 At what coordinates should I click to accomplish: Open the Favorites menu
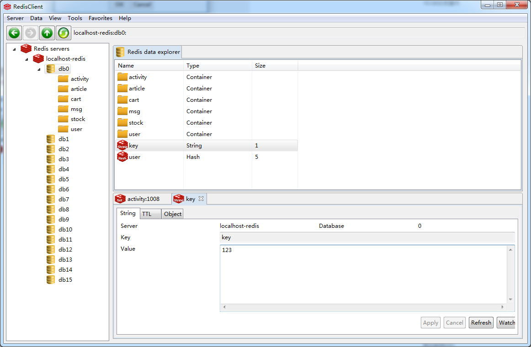click(100, 18)
